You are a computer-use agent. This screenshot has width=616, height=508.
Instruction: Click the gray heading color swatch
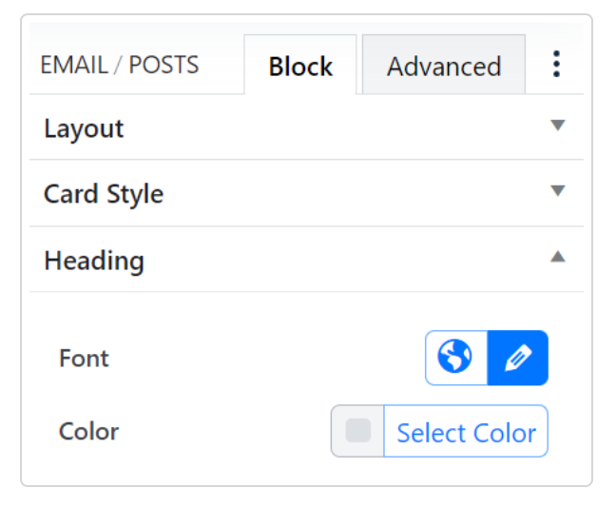[358, 432]
